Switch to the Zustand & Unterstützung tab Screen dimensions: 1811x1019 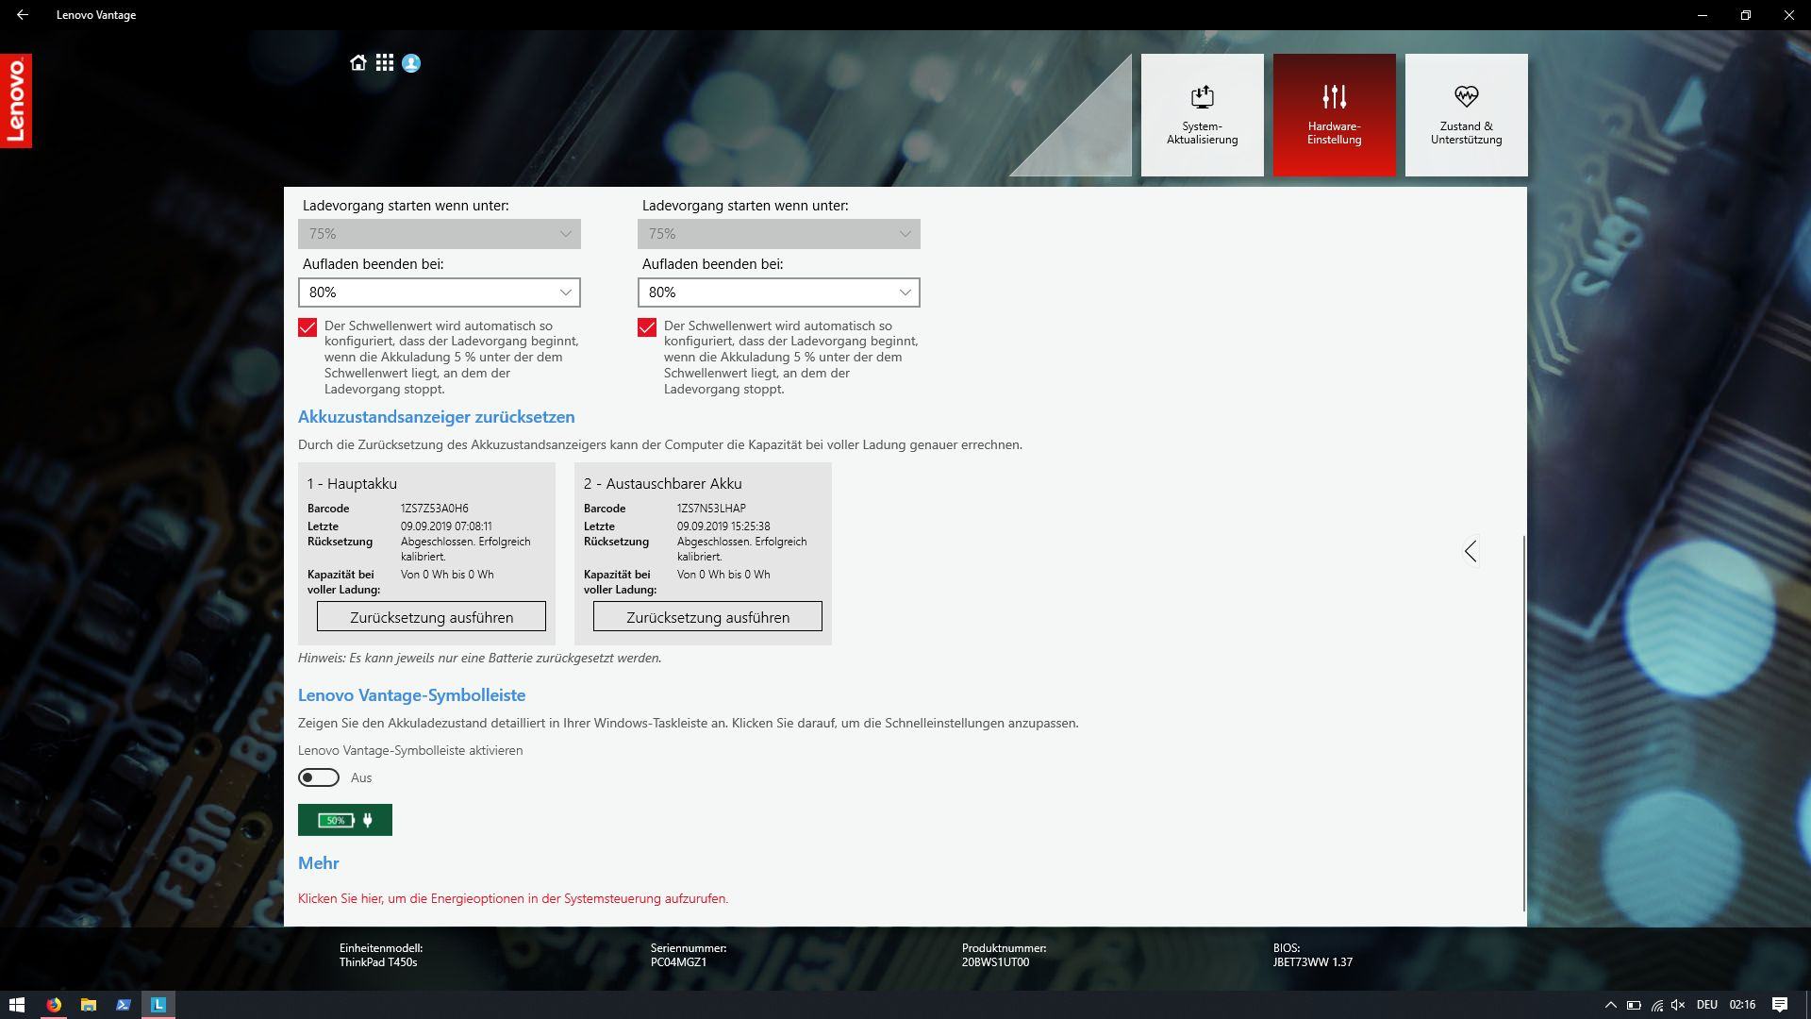pyautogui.click(x=1466, y=115)
